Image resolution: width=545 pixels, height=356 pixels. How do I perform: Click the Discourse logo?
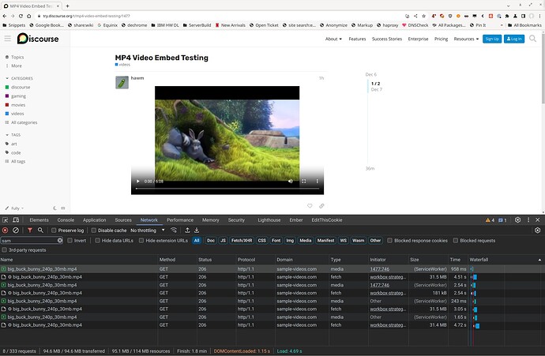pyautogui.click(x=38, y=39)
